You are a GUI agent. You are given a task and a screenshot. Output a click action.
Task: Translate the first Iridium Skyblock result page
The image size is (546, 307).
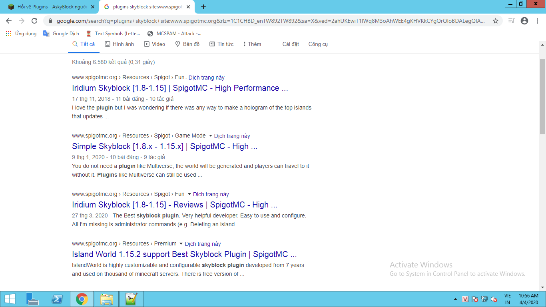click(206, 78)
